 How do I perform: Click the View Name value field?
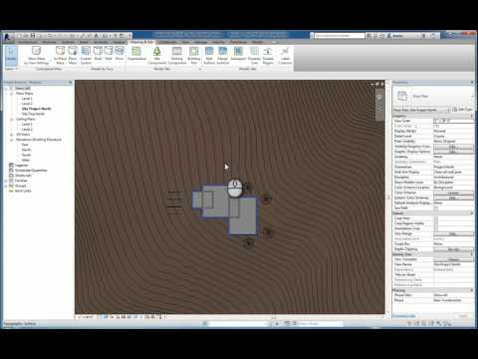pyautogui.click(x=453, y=264)
